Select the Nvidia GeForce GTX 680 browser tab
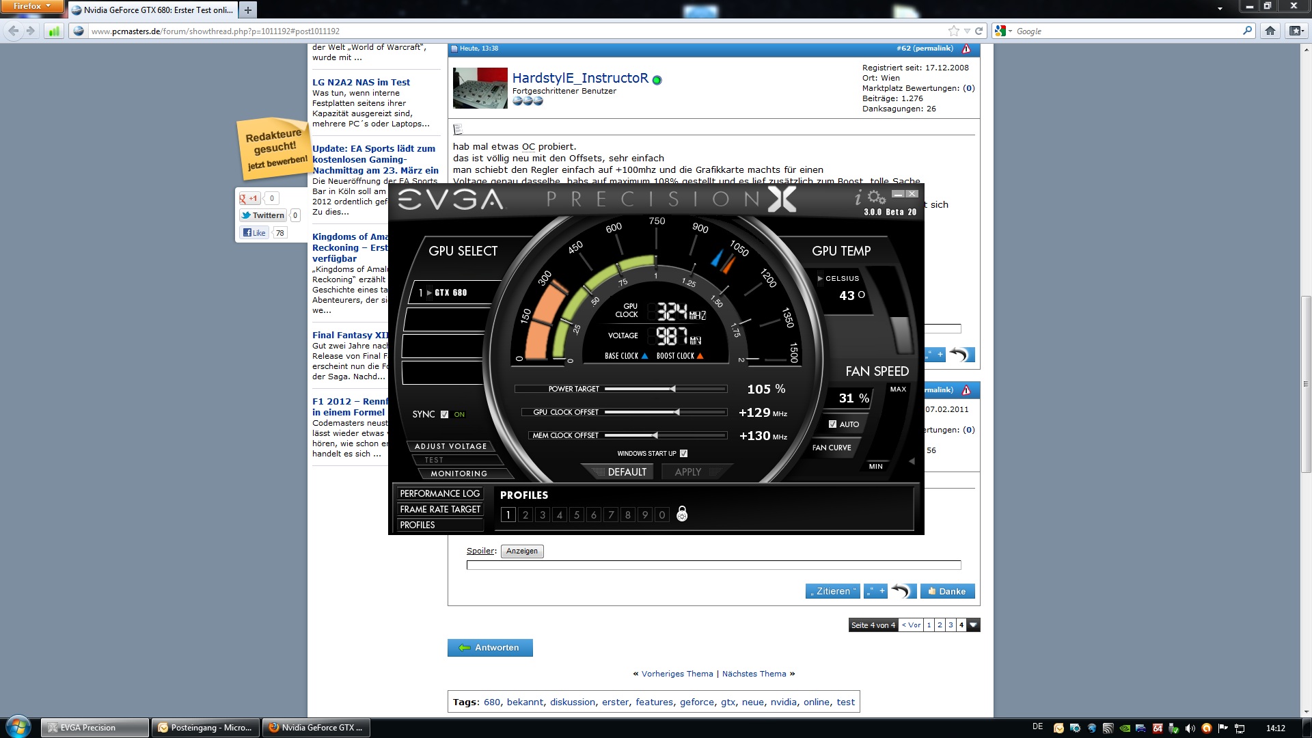 tap(152, 10)
